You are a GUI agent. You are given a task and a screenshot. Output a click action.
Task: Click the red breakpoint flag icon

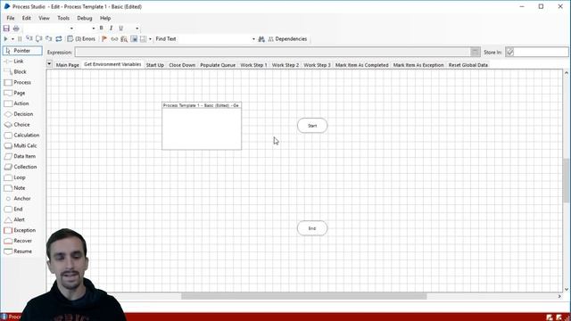tap(104, 38)
